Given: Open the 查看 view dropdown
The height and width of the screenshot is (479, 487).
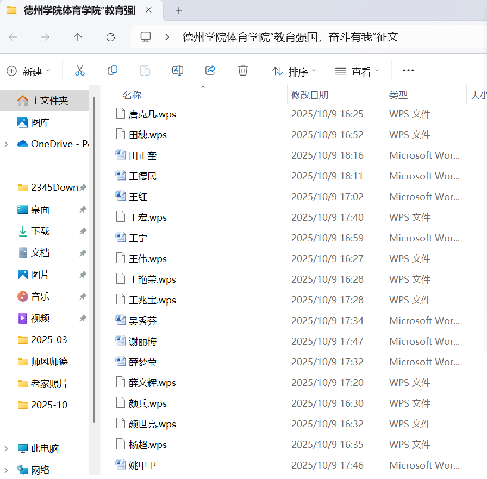Looking at the screenshot, I should tap(357, 71).
